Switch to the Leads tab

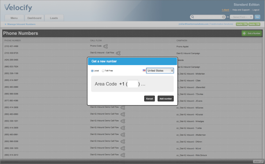coord(54,18)
